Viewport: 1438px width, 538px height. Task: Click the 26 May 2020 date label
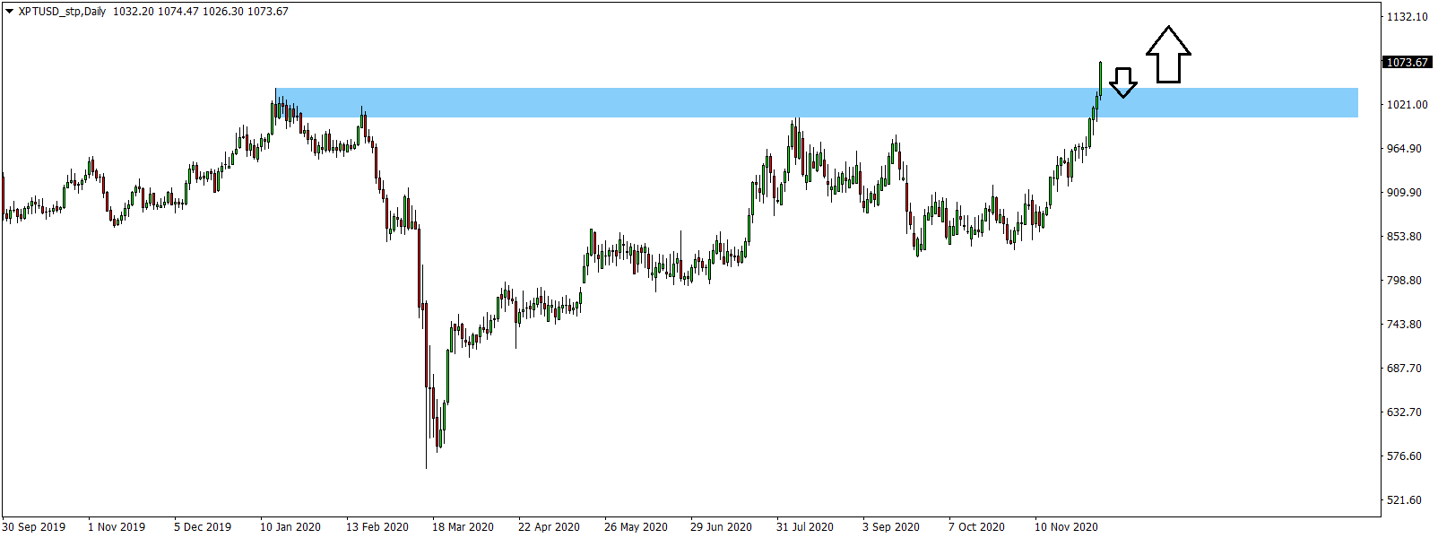636,527
